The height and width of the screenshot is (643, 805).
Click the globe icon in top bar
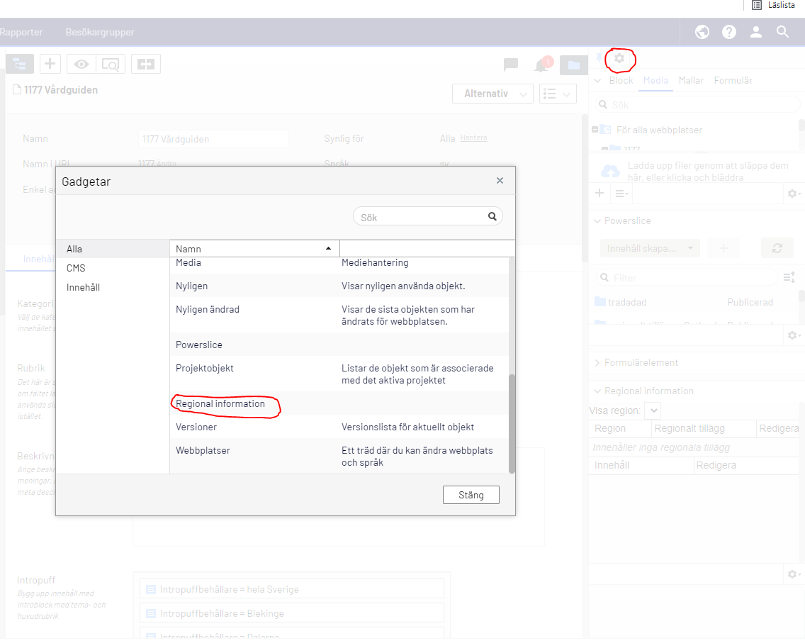click(702, 32)
